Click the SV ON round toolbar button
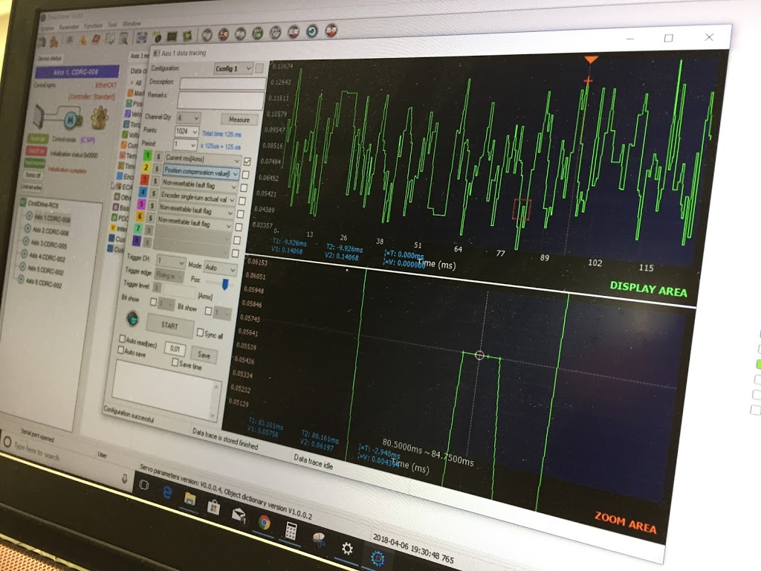Screen dimensions: 761x571 258,33
